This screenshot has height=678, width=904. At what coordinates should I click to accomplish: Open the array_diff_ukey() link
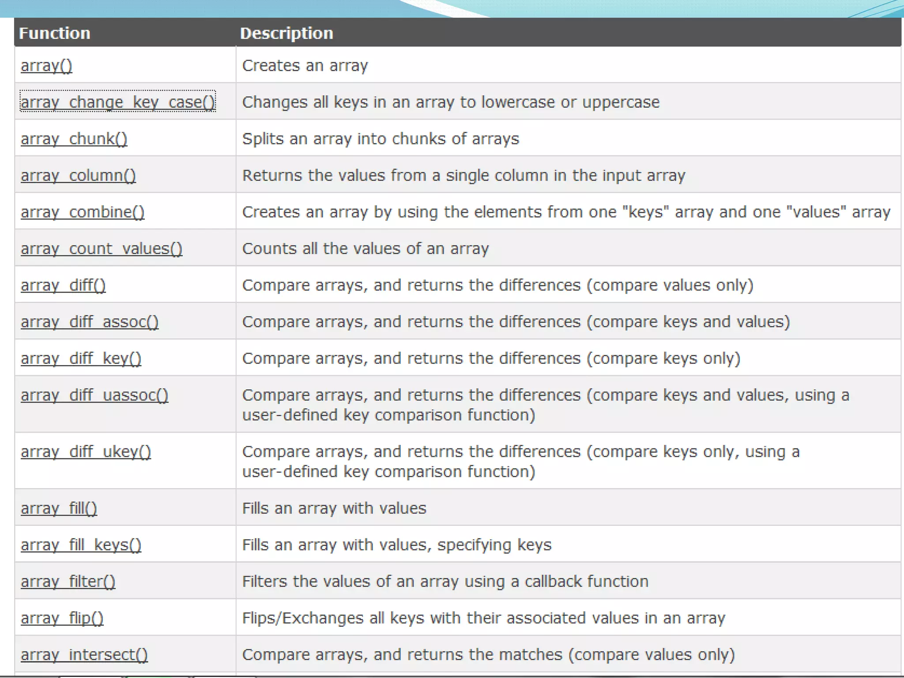86,452
